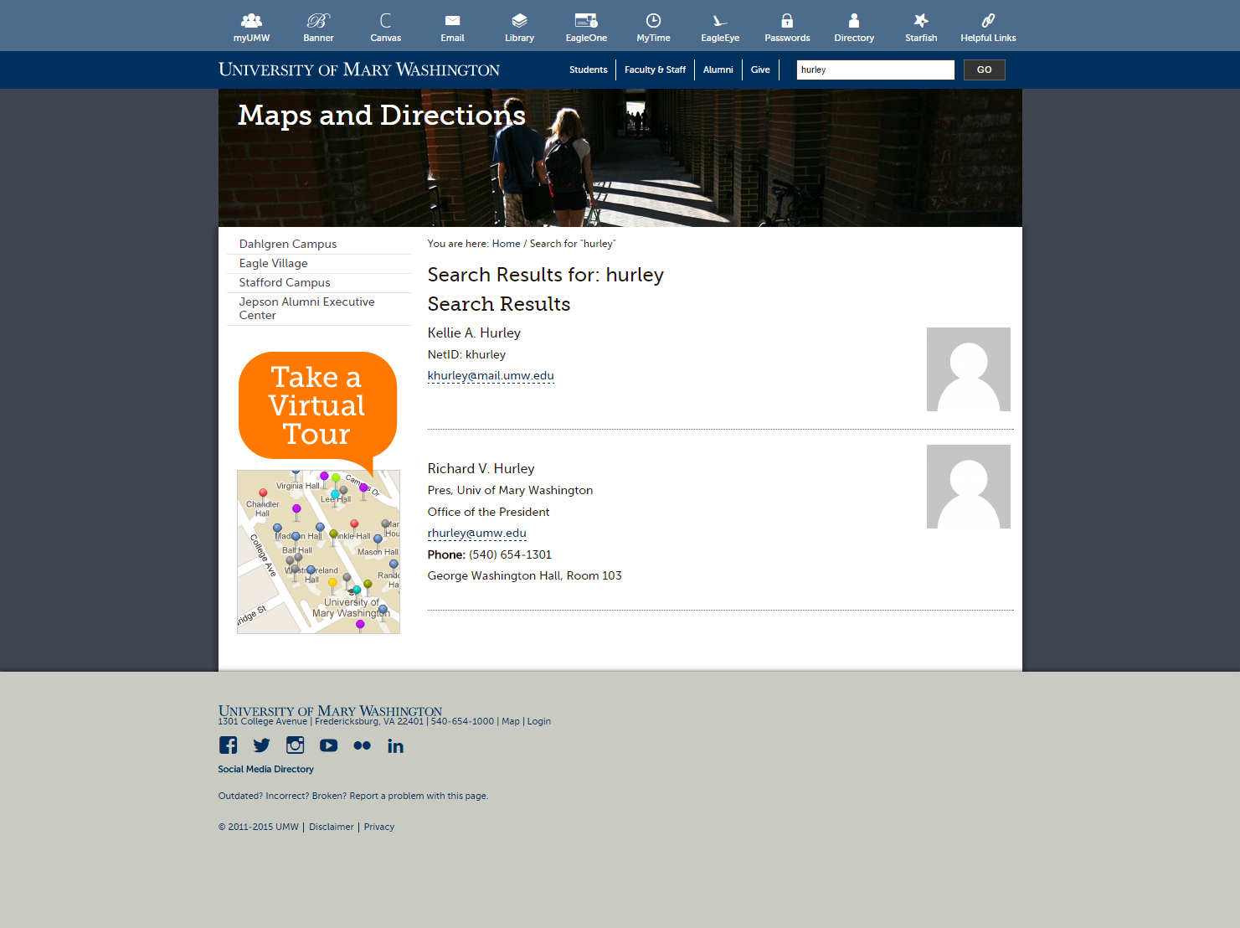Click Report a problem with this page
The image size is (1240, 928).
pyautogui.click(x=419, y=796)
